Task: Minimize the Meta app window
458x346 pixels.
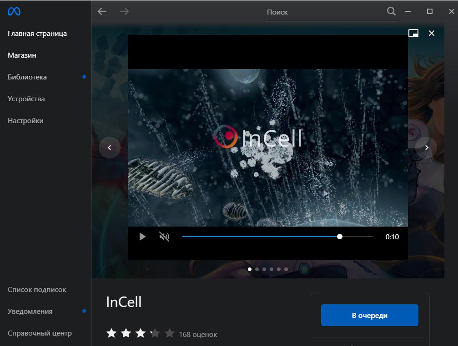Action: click(x=408, y=11)
